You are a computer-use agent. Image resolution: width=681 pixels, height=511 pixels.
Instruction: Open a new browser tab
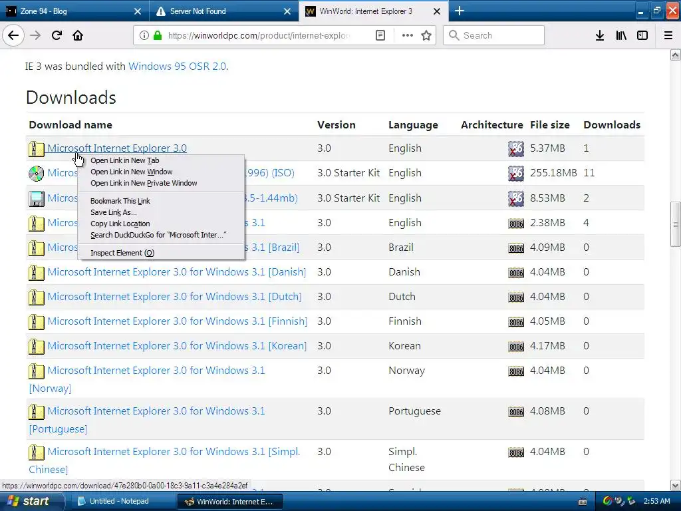point(460,11)
